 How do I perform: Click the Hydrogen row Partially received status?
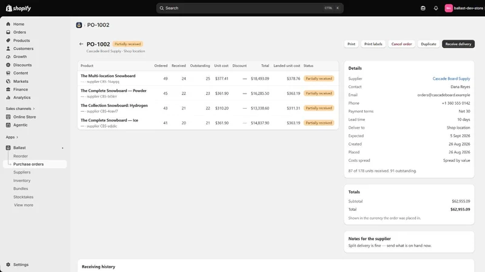point(319,108)
